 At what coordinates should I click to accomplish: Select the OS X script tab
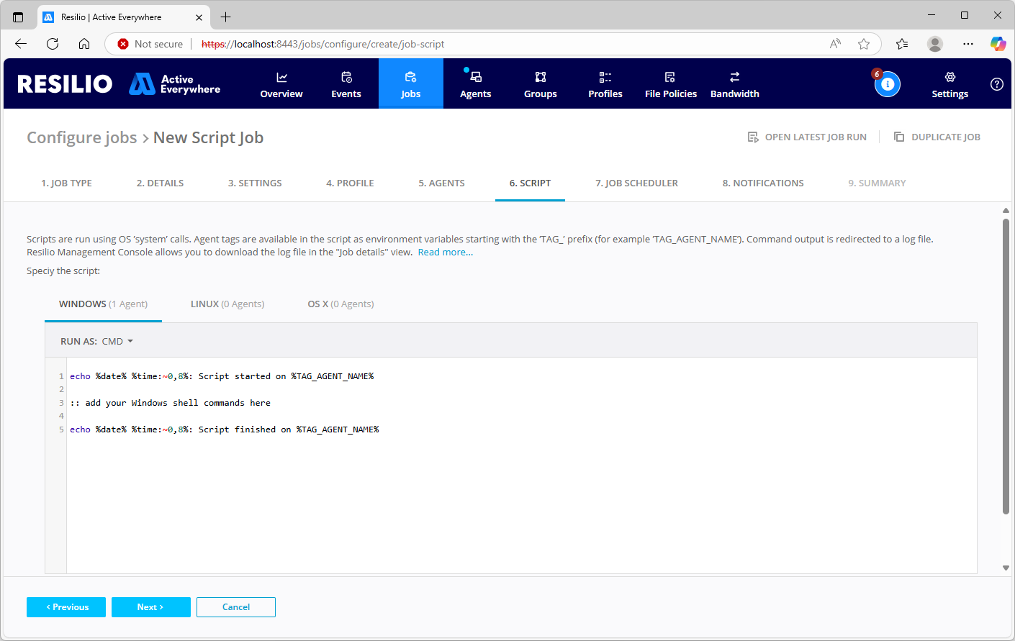[340, 304]
